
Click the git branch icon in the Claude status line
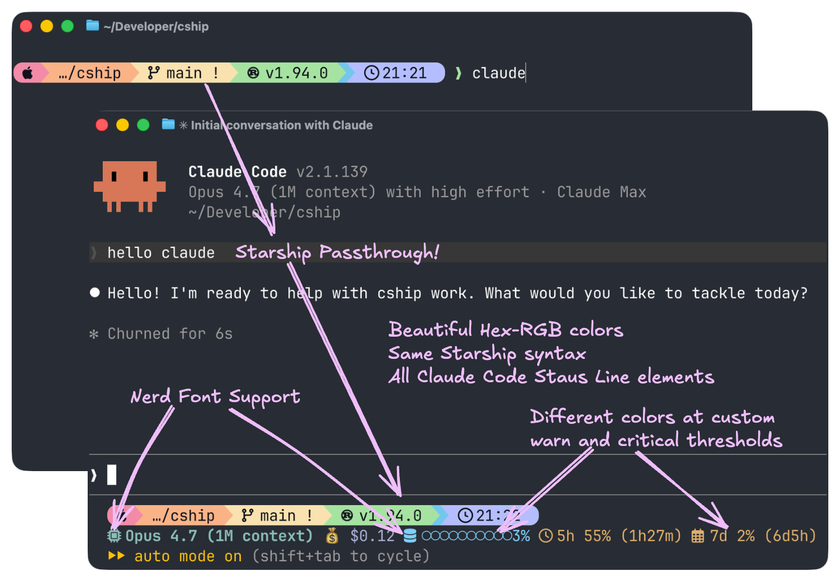tap(247, 516)
